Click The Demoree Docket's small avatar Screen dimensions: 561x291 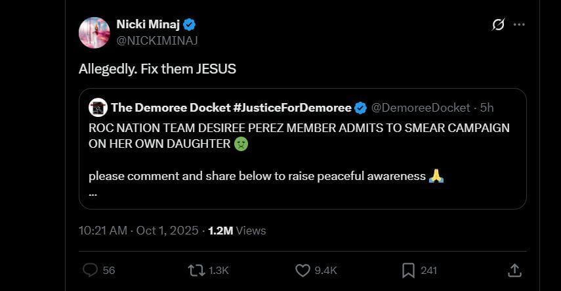point(98,108)
